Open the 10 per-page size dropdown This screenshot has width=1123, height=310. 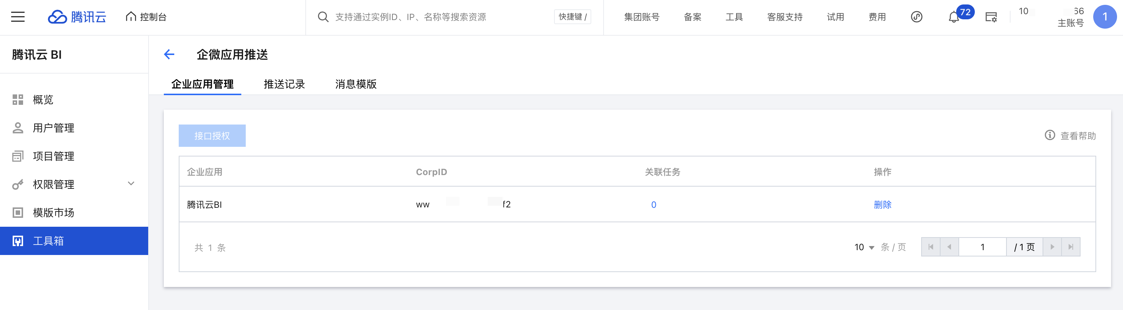(x=864, y=247)
